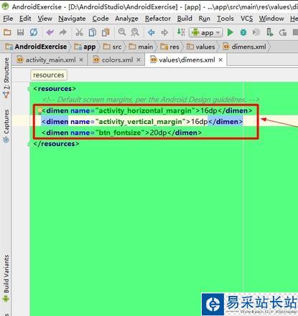The width and height of the screenshot is (298, 316).
Task: Click the Redo arrow icon
Action: click(62, 32)
